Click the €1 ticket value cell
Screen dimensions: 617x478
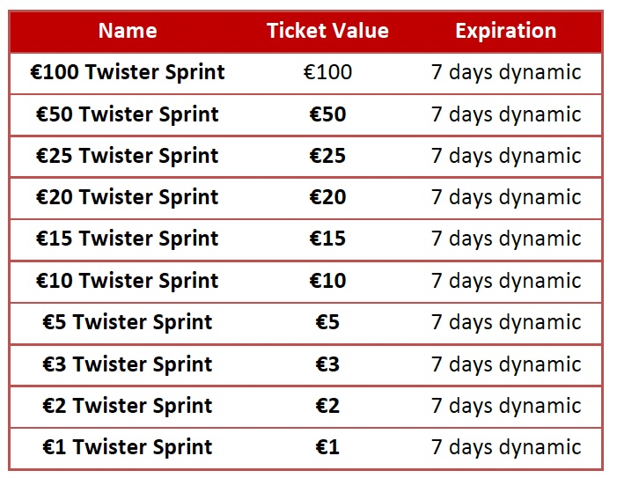(327, 447)
